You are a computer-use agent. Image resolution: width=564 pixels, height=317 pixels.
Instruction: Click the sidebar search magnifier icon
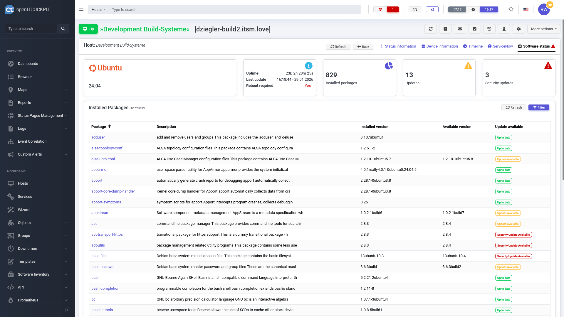[x=63, y=29]
